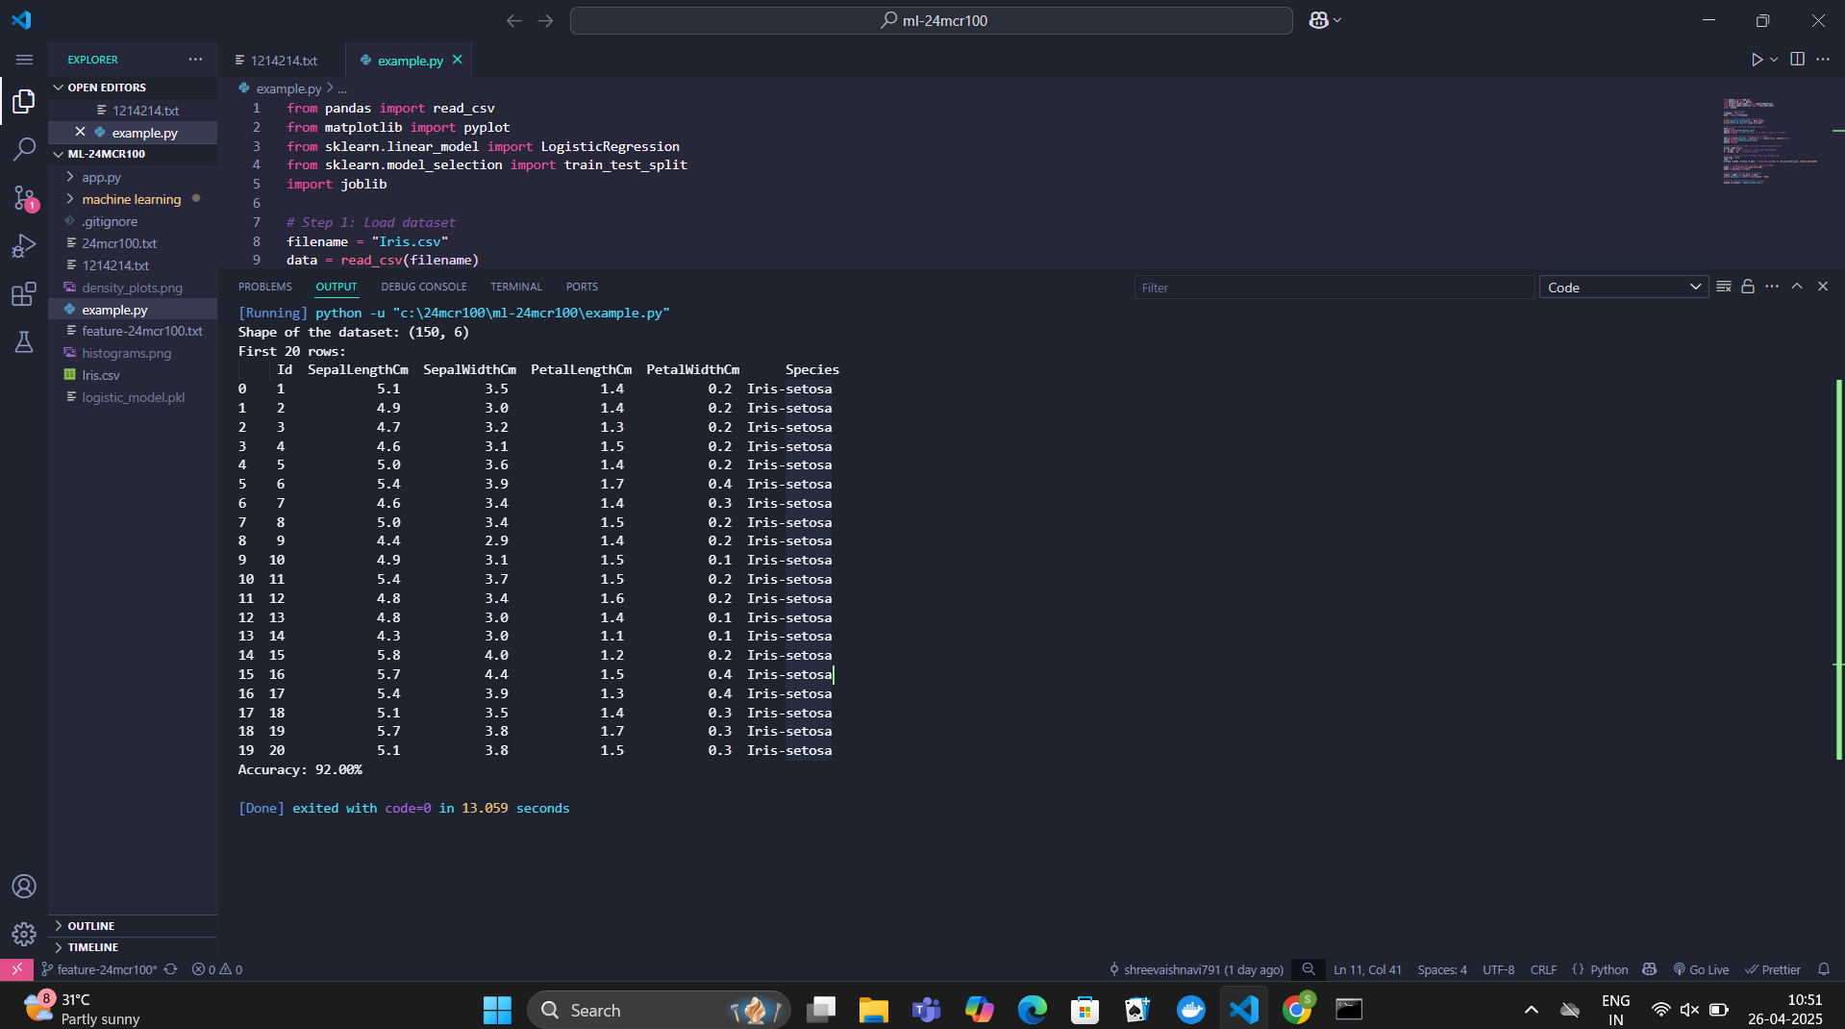The width and height of the screenshot is (1845, 1029).
Task: Synchronize changes in status bar
Action: click(x=170, y=969)
